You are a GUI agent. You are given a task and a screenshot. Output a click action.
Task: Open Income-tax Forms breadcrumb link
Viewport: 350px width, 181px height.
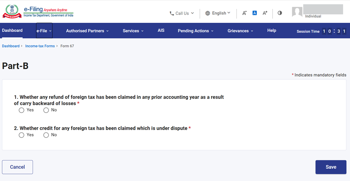[40, 46]
